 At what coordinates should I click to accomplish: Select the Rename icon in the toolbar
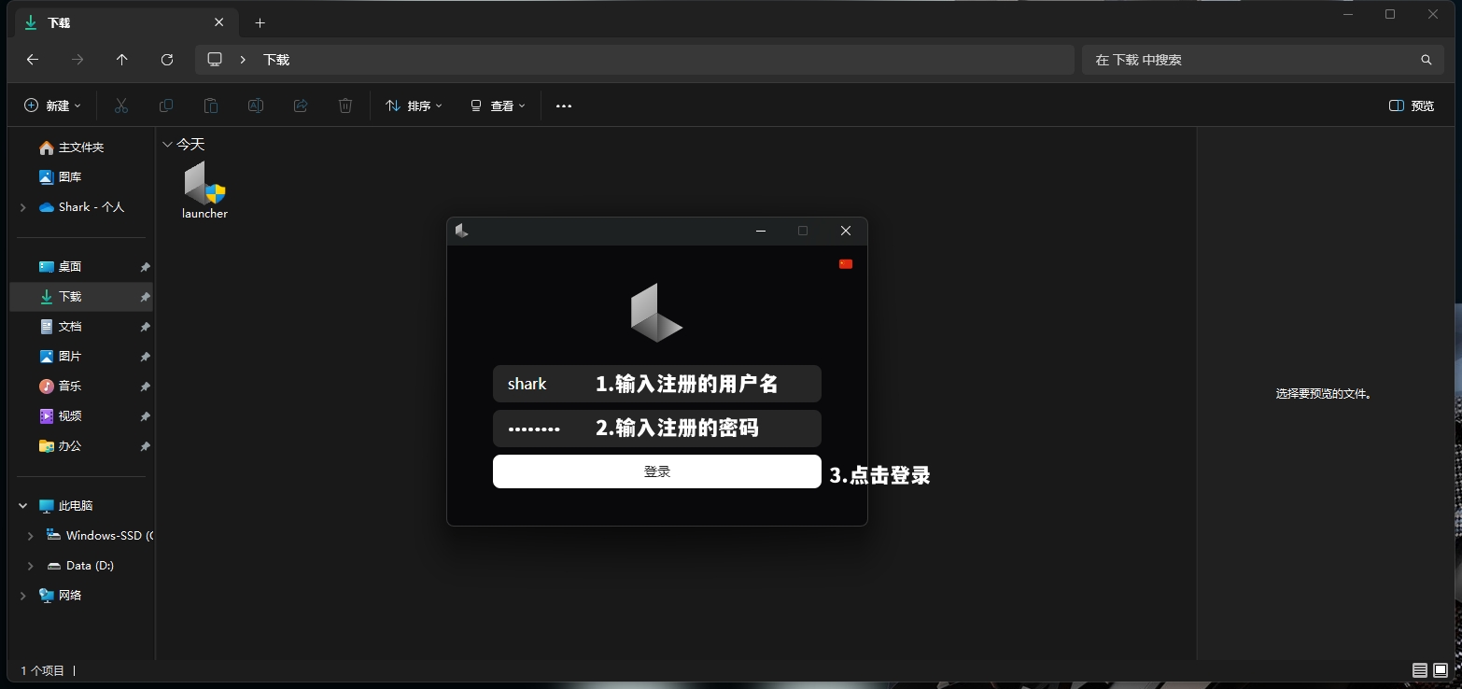pos(255,105)
